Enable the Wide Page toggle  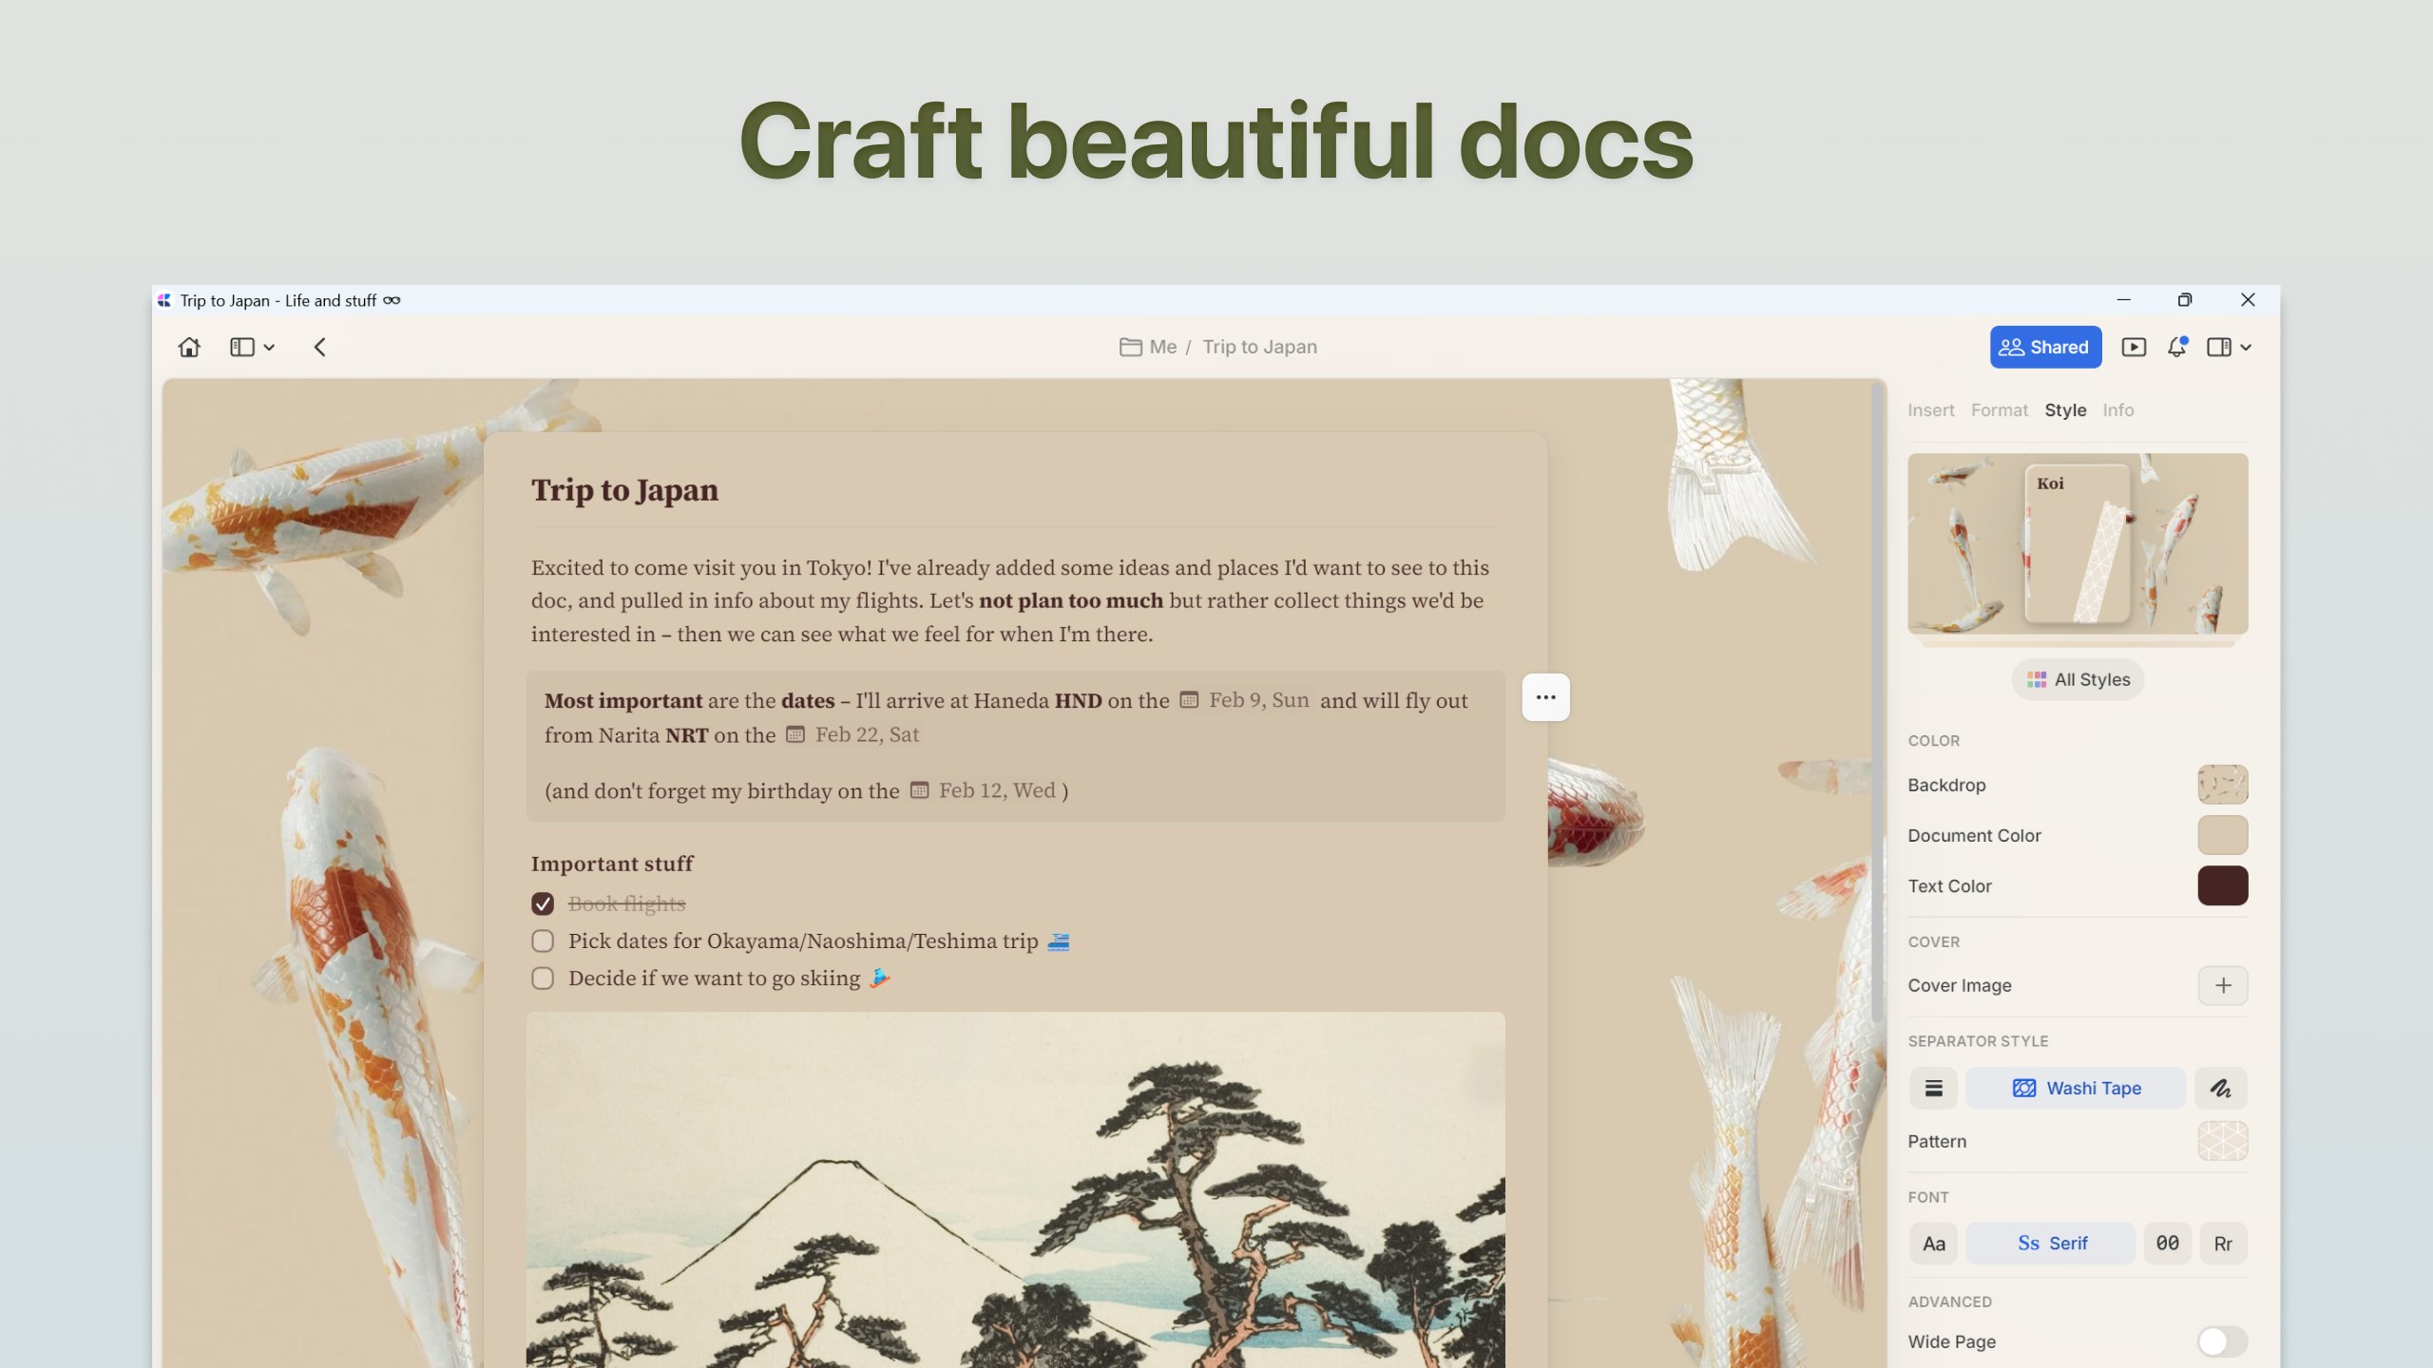(x=2223, y=1341)
